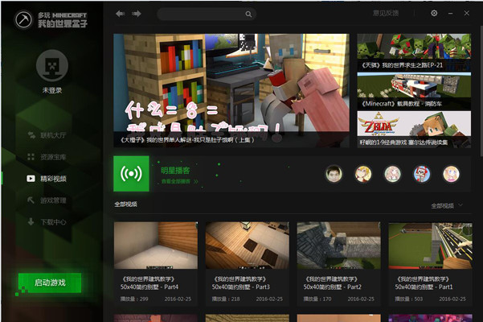Open the 游戏管理 menu item
The height and width of the screenshot is (322, 483).
pyautogui.click(x=53, y=200)
